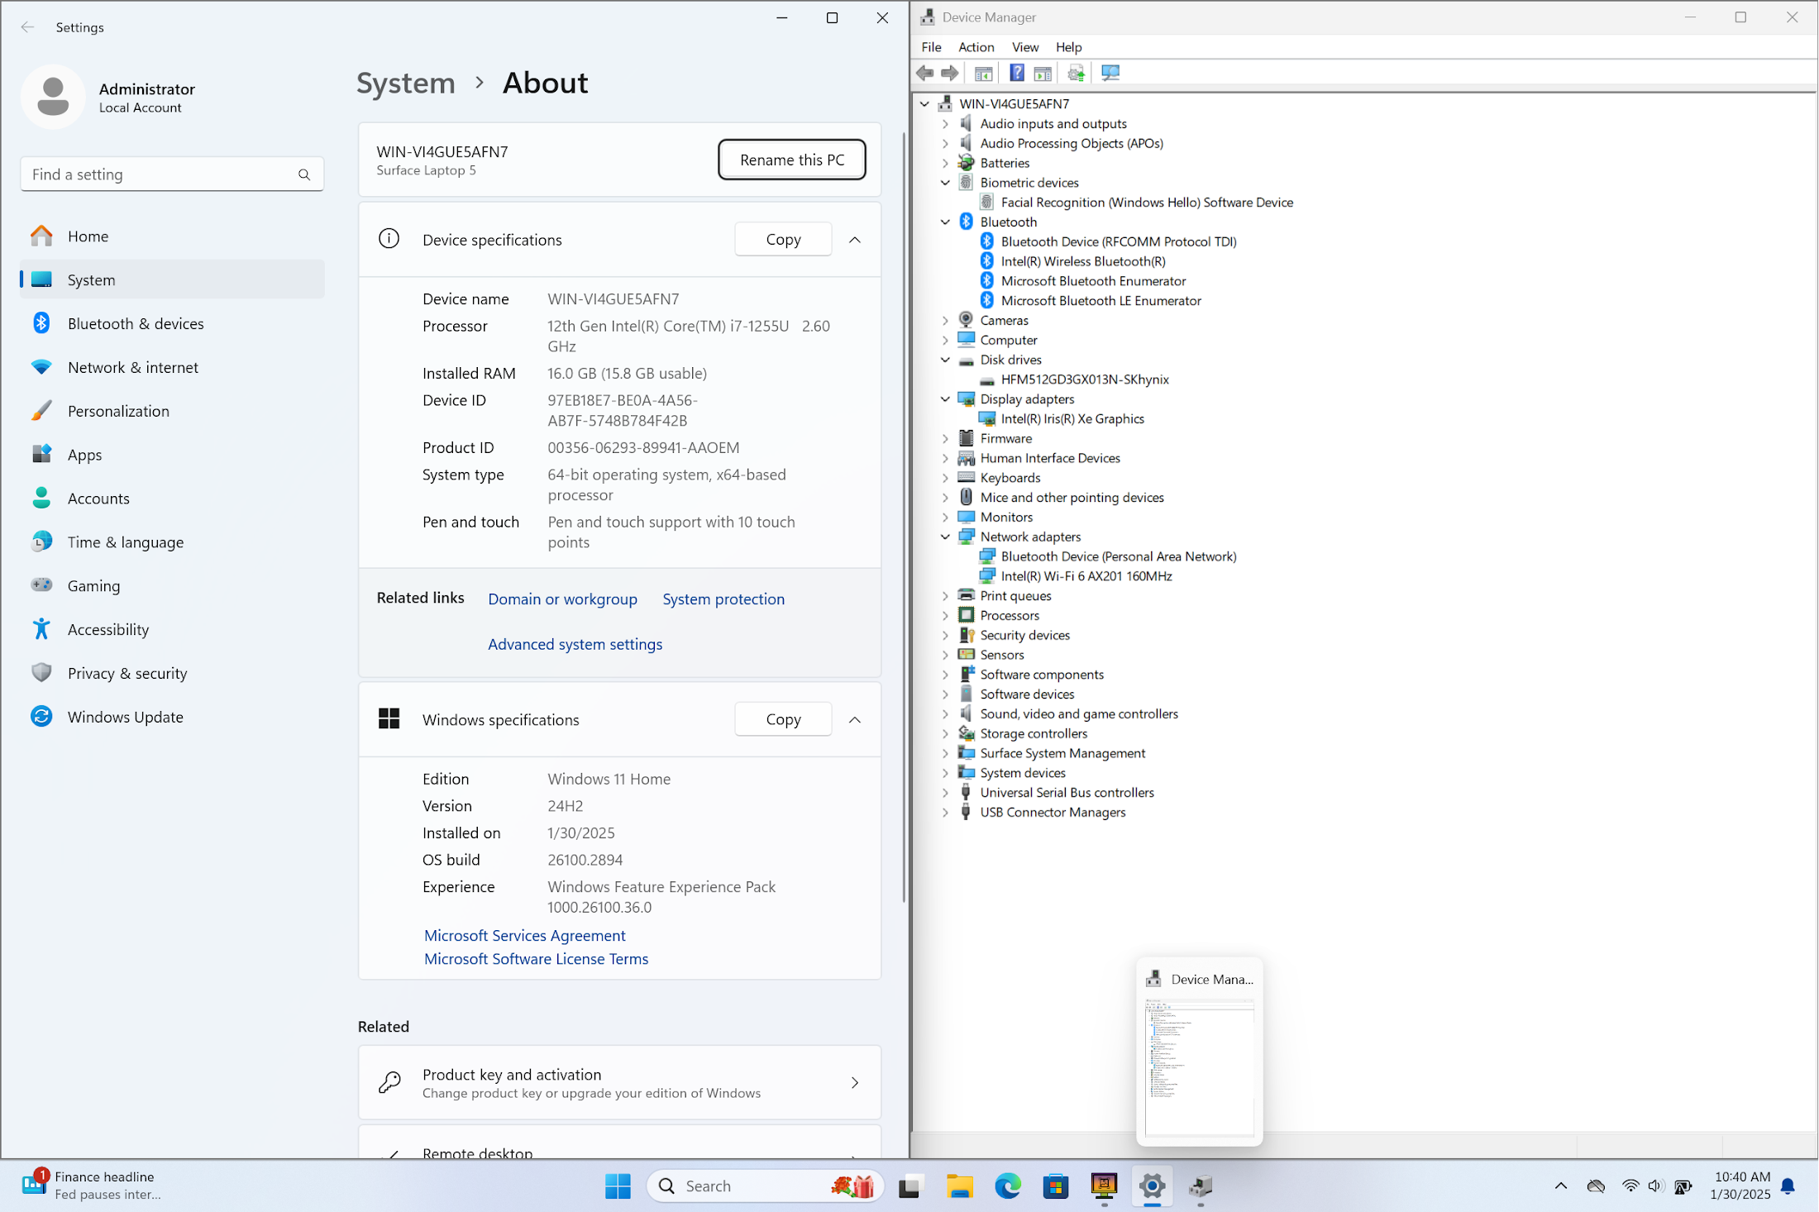This screenshot has width=1819, height=1212.
Task: Click the Wi-Fi icon in system tray
Action: tap(1630, 1186)
